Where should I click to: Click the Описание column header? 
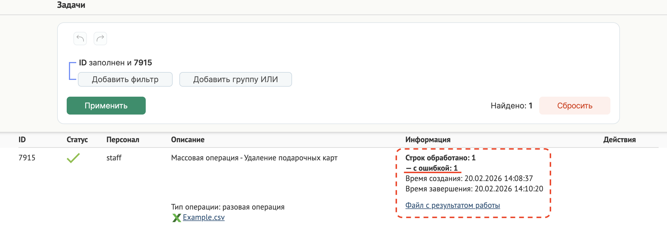tap(188, 140)
